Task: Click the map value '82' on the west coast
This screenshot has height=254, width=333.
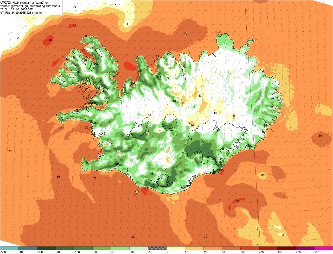Action: 96,123
